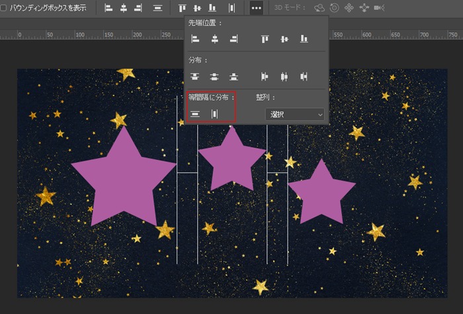This screenshot has height=314, width=463.
Task: Select the 3D slide icon
Action: 364,8
